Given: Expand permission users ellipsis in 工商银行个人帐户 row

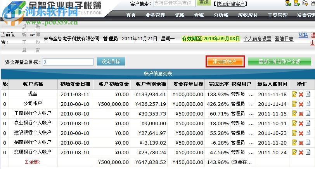Looking at the screenshot, I should (251, 114).
